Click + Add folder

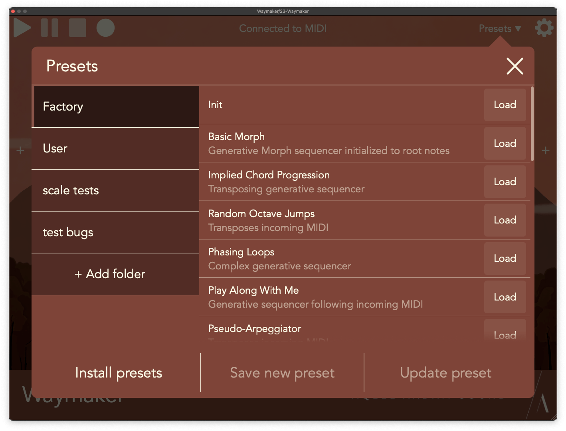[x=110, y=274]
